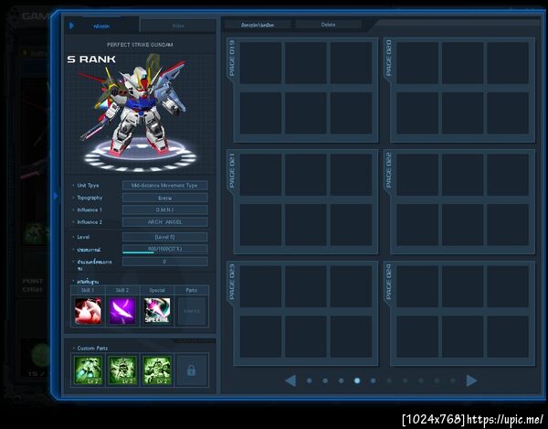The width and height of the screenshot is (548, 429).
Task: Click the PAGE 020 label
Action: point(389,59)
